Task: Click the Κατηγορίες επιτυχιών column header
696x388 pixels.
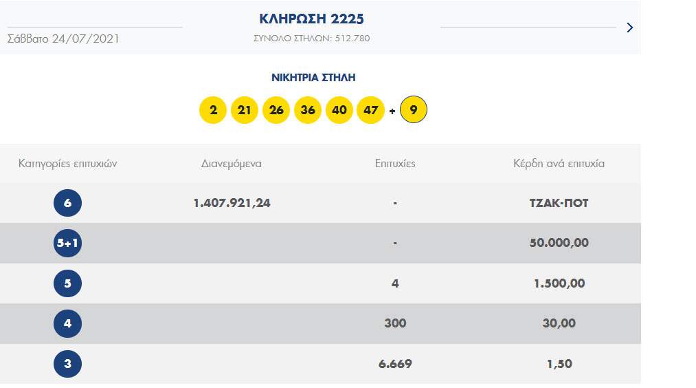Action: pos(67,164)
